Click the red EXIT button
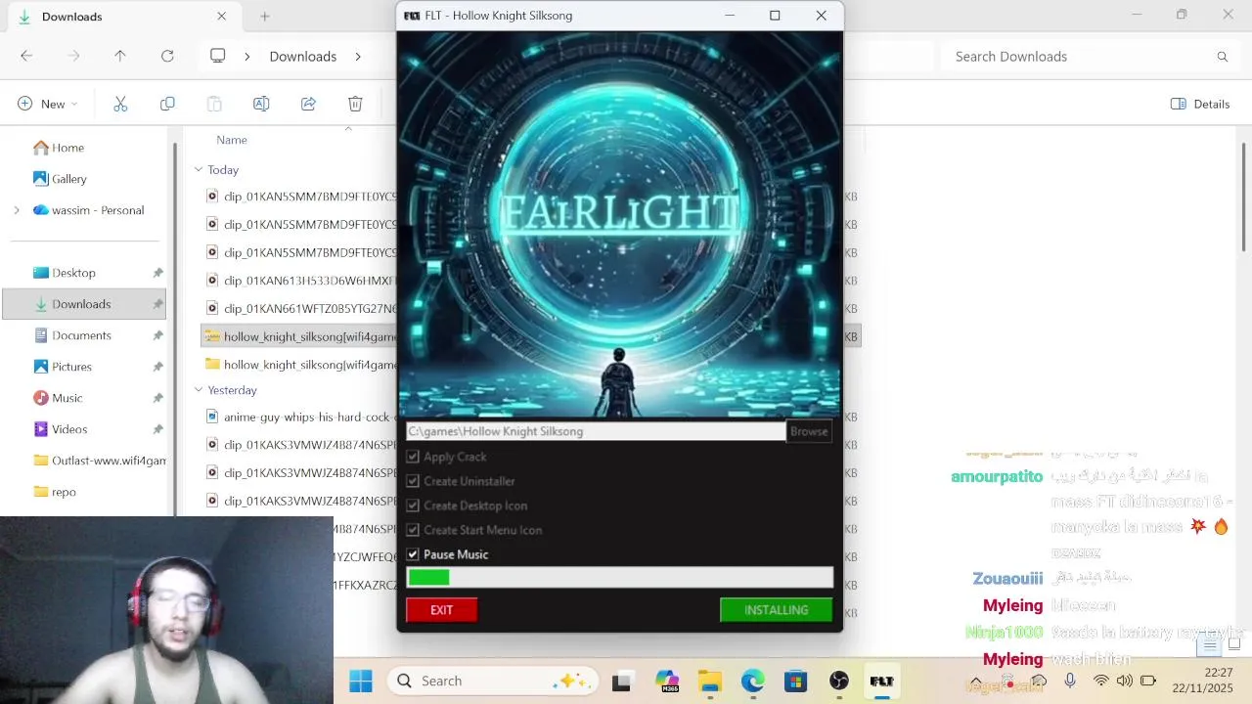 [x=442, y=610]
